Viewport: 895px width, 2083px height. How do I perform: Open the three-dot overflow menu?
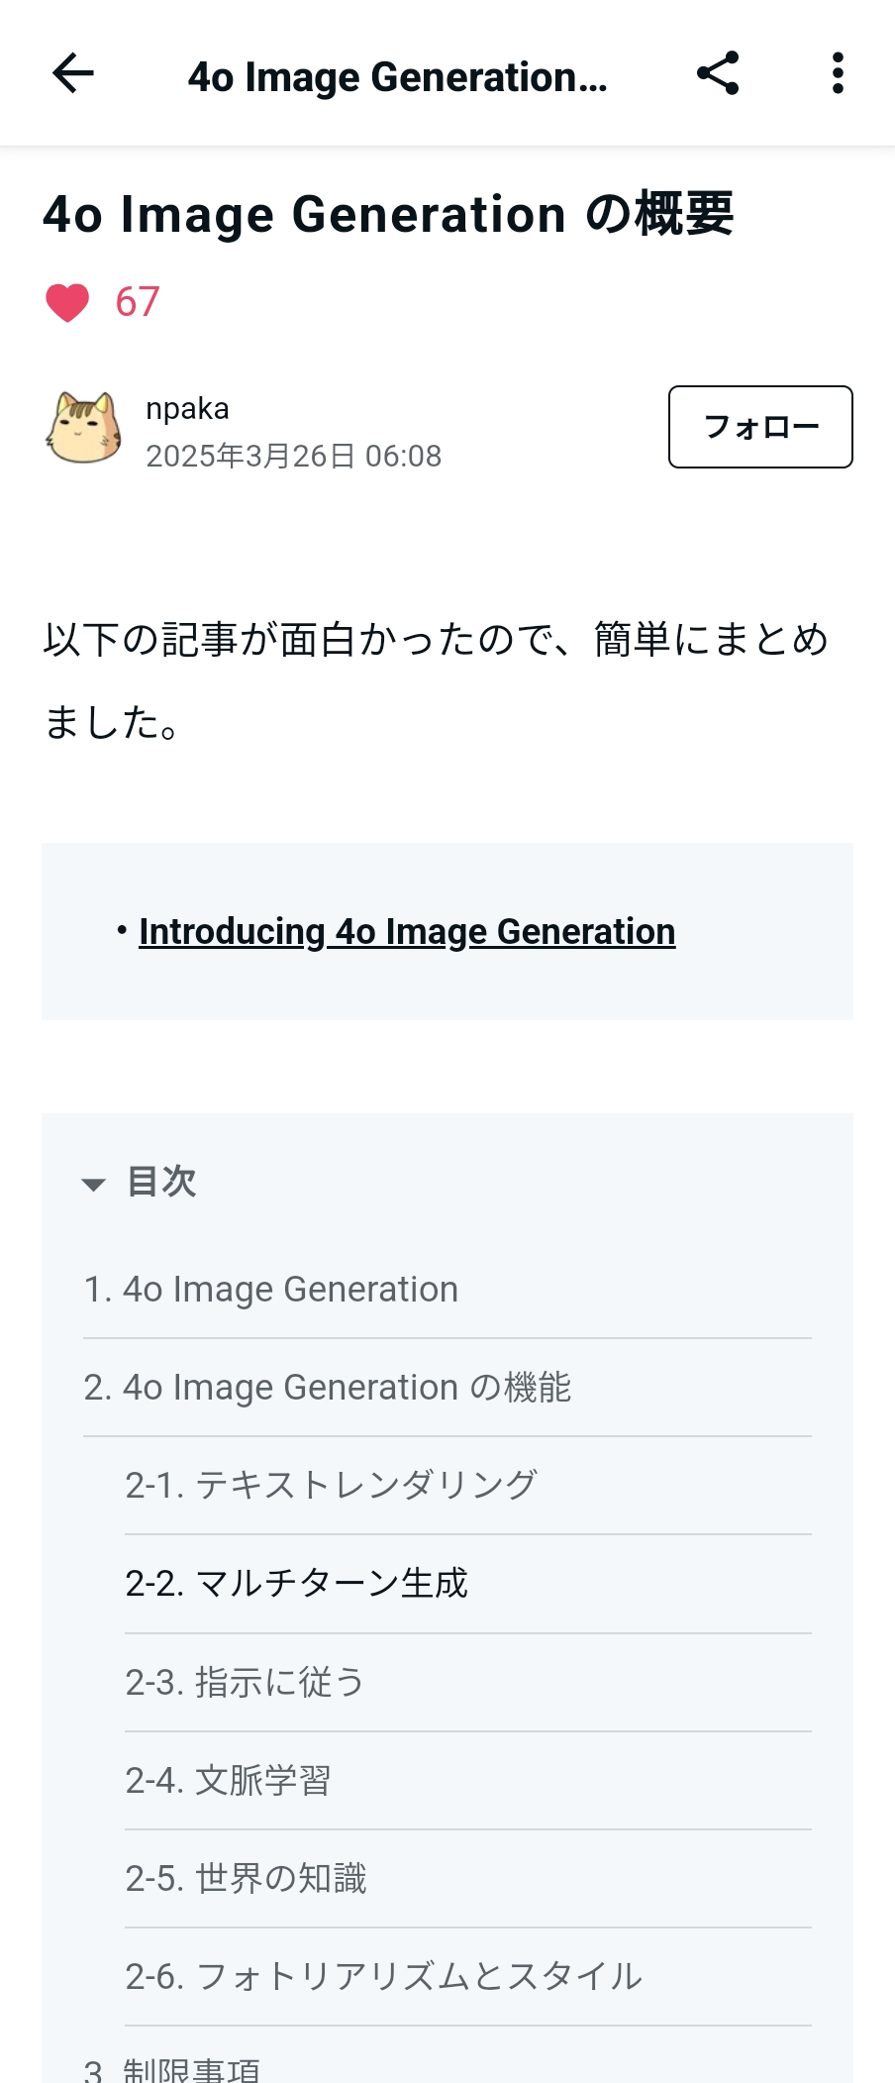[838, 73]
